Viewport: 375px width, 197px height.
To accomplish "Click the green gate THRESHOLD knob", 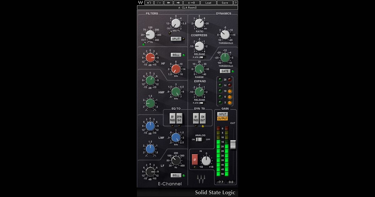I will (225, 58).
